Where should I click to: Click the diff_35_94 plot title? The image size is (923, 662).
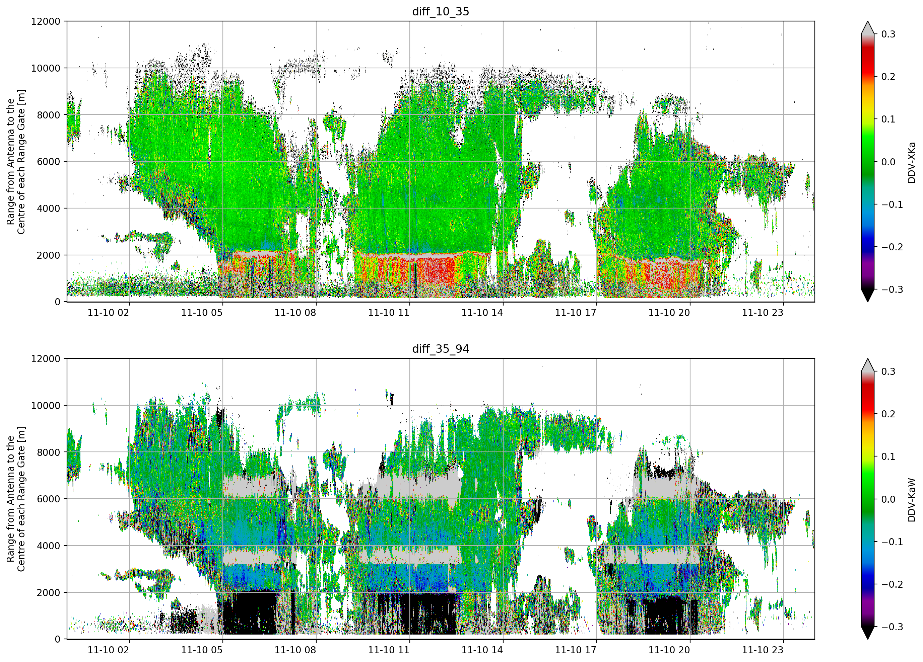click(x=441, y=349)
